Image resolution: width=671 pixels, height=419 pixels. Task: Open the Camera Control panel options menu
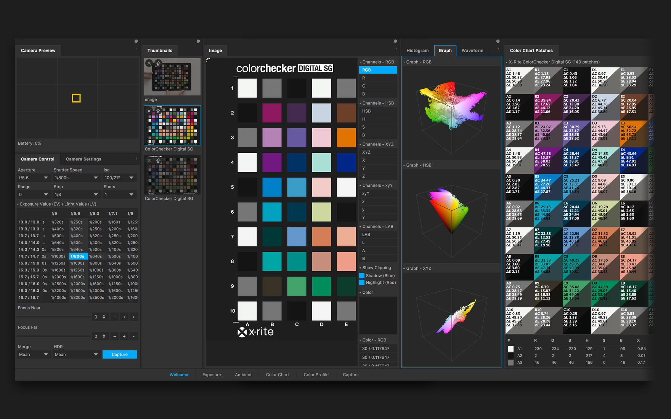point(137,159)
